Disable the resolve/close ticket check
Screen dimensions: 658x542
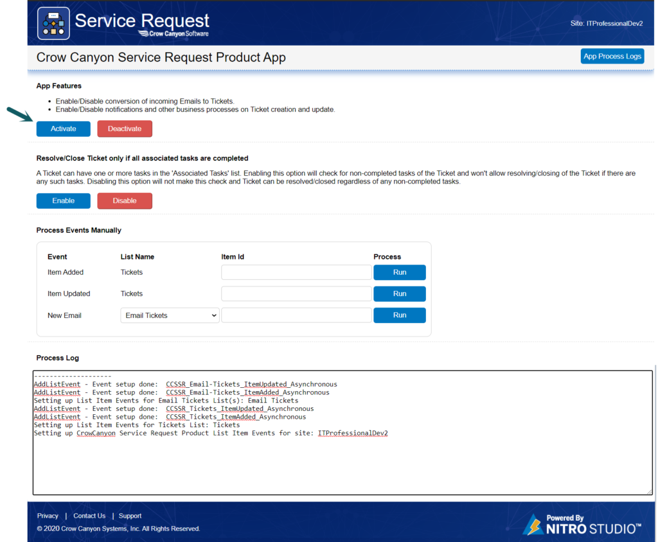tap(125, 201)
